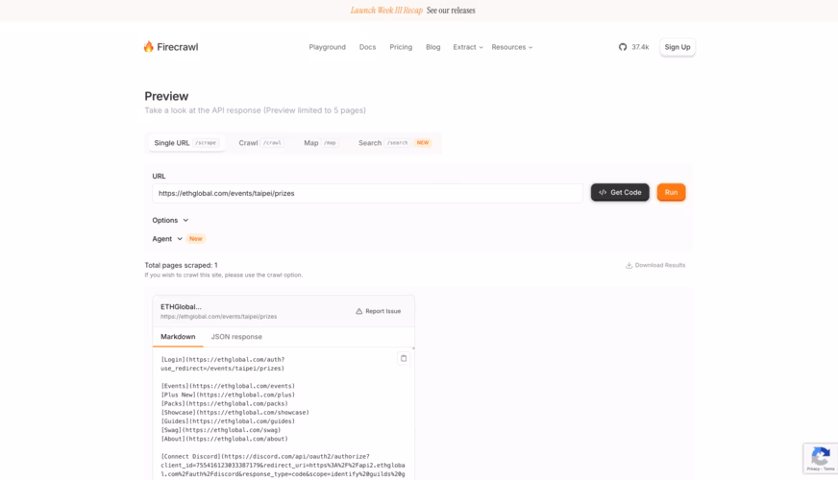Viewport: 838px width, 480px height.
Task: Open the See our releases link
Action: pos(451,11)
